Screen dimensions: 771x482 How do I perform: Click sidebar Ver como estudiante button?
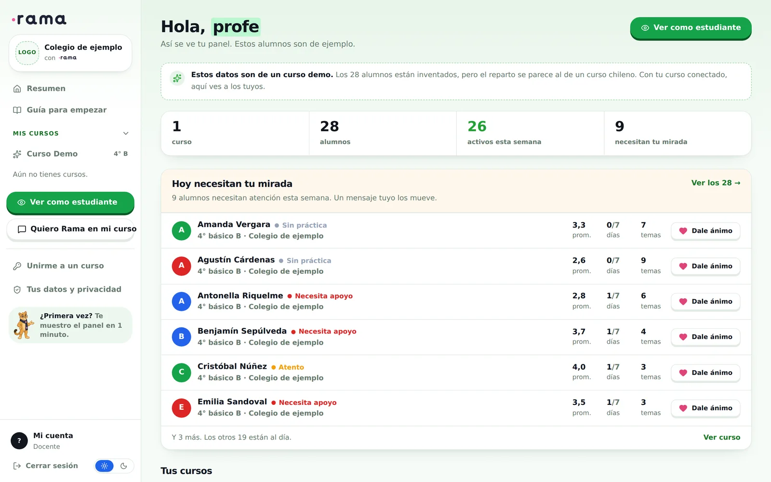click(70, 202)
